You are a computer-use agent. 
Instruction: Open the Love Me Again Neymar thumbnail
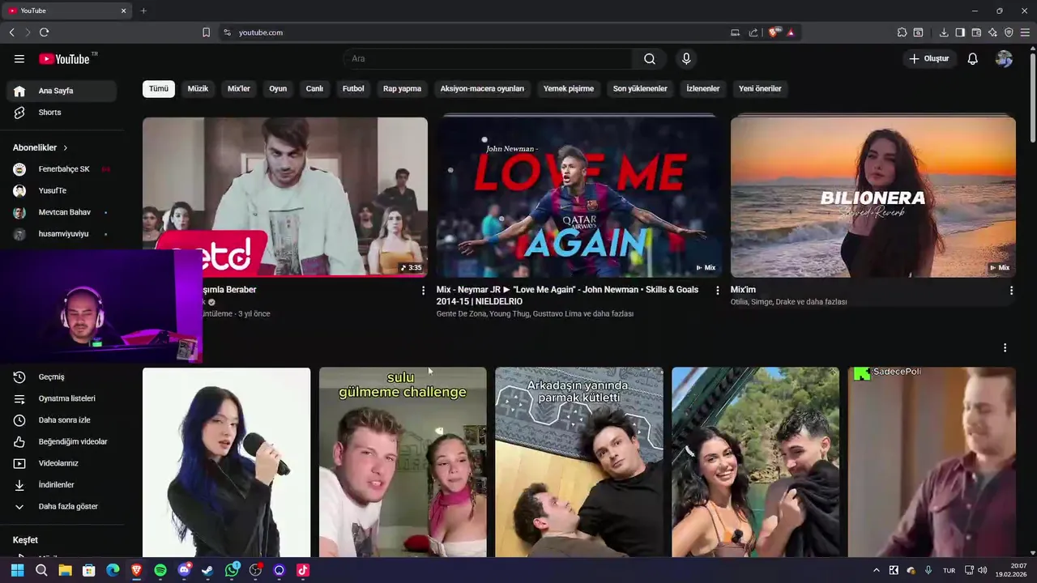(x=579, y=197)
